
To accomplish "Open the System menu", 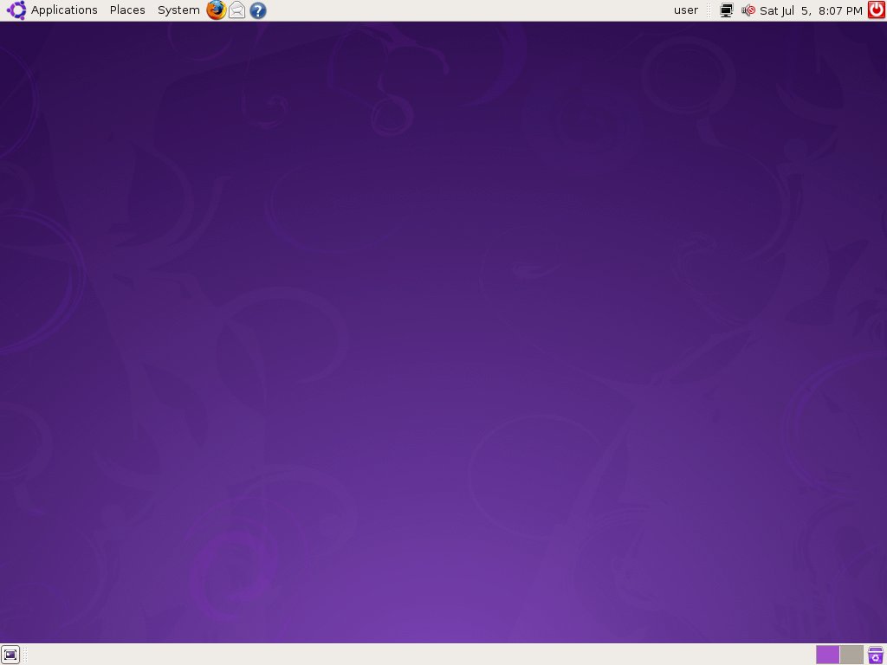I will [x=178, y=10].
